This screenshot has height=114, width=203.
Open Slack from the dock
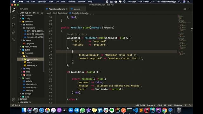coord(106,110)
